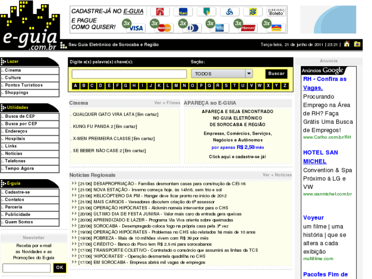The height and width of the screenshot is (279, 372).
Task: Click the blue banner ad thumbnail
Action: pyautogui.click(x=329, y=19)
